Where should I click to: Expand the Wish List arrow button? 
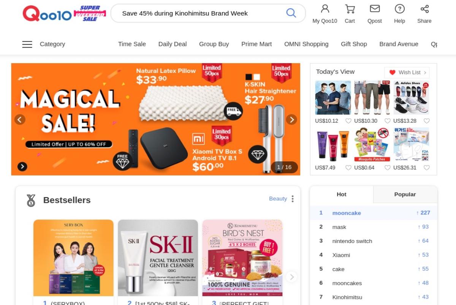click(x=425, y=72)
